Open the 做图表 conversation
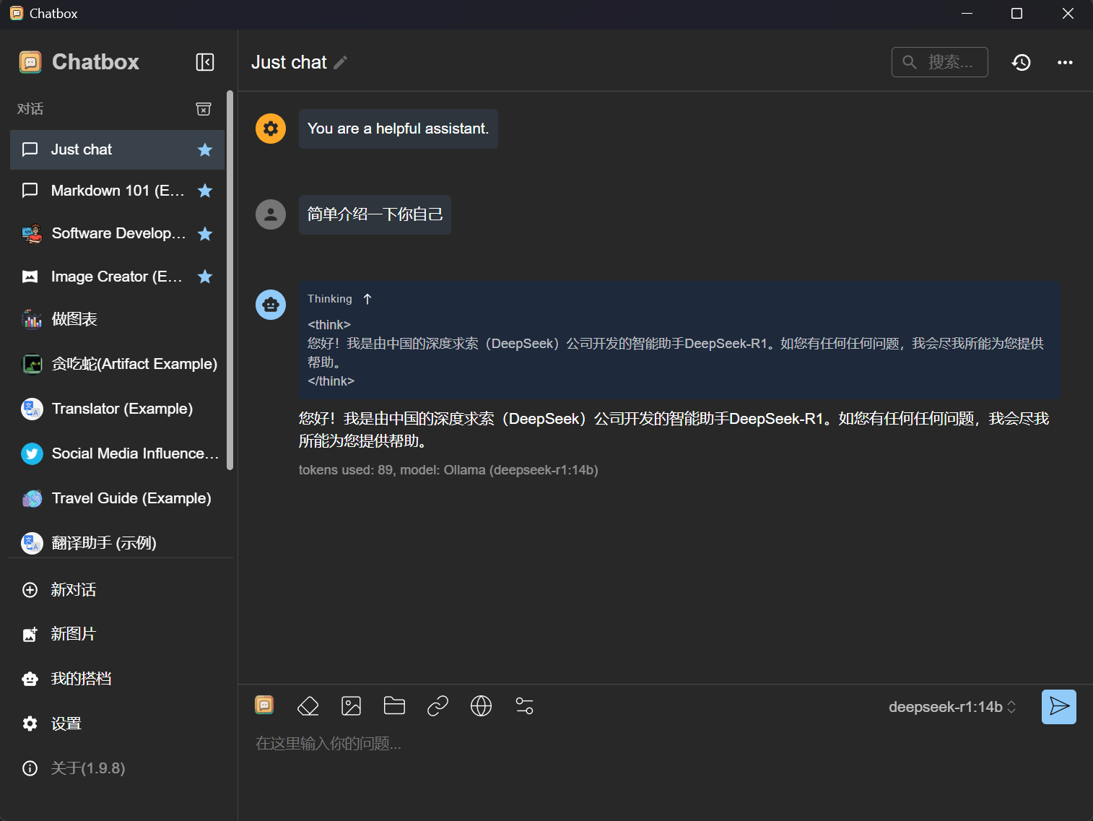The width and height of the screenshot is (1093, 821). pos(117,319)
